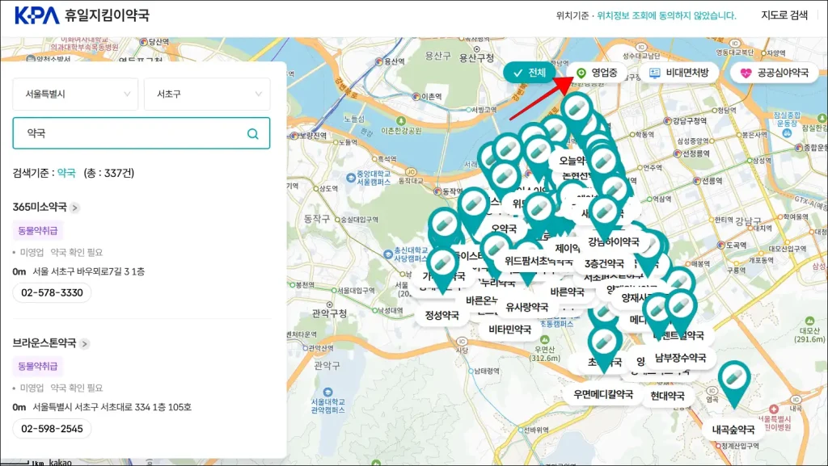The width and height of the screenshot is (828, 466).
Task: Open 365미소약국 details arrow
Action: (75, 208)
